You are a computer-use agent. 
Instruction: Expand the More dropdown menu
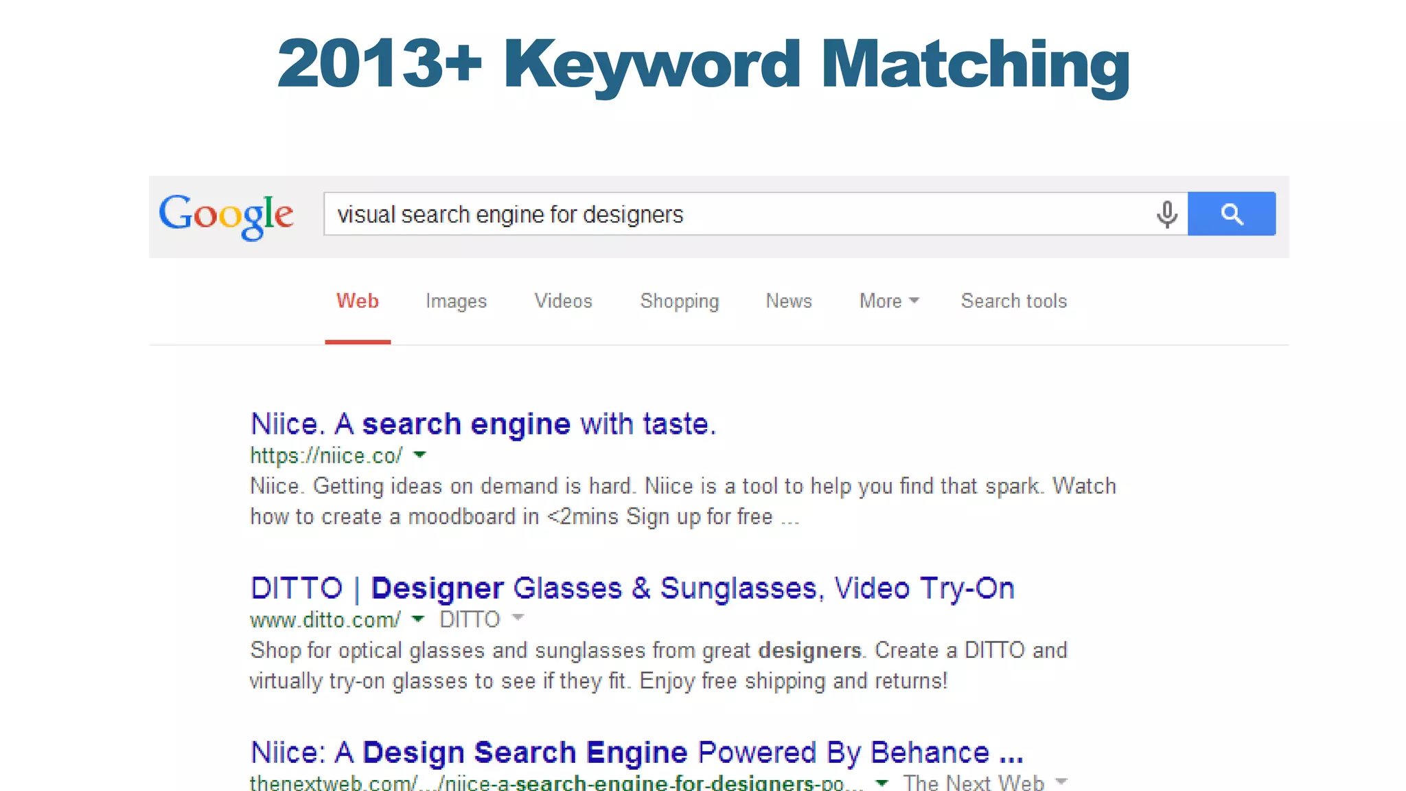pyautogui.click(x=889, y=301)
